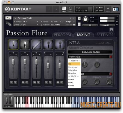Switch to the SETTINGS tab
This screenshot has width=123, height=113.
(105, 35)
